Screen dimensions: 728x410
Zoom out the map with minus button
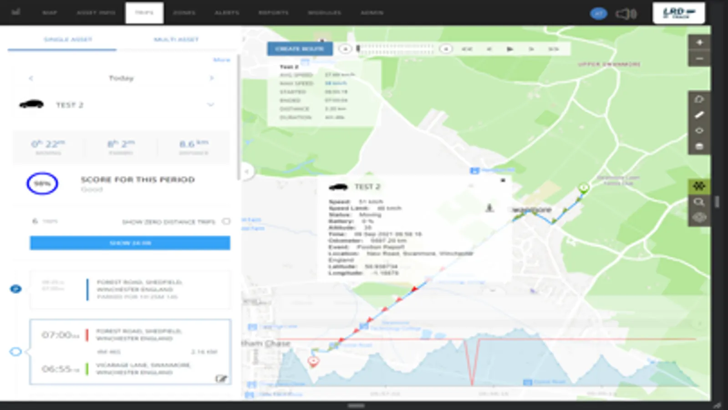point(700,59)
